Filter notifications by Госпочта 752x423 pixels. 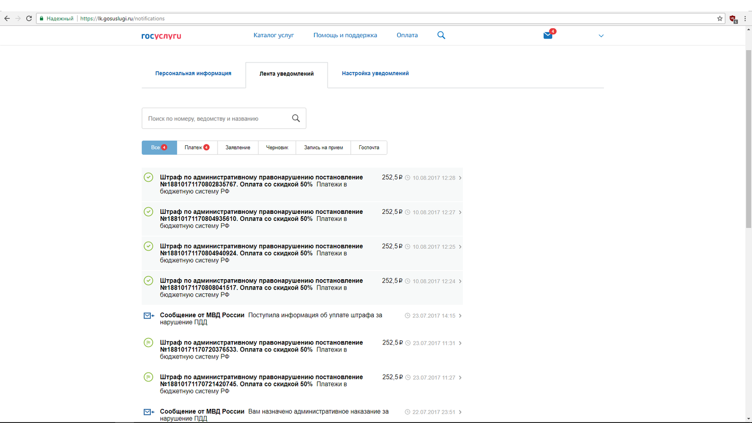pos(369,148)
